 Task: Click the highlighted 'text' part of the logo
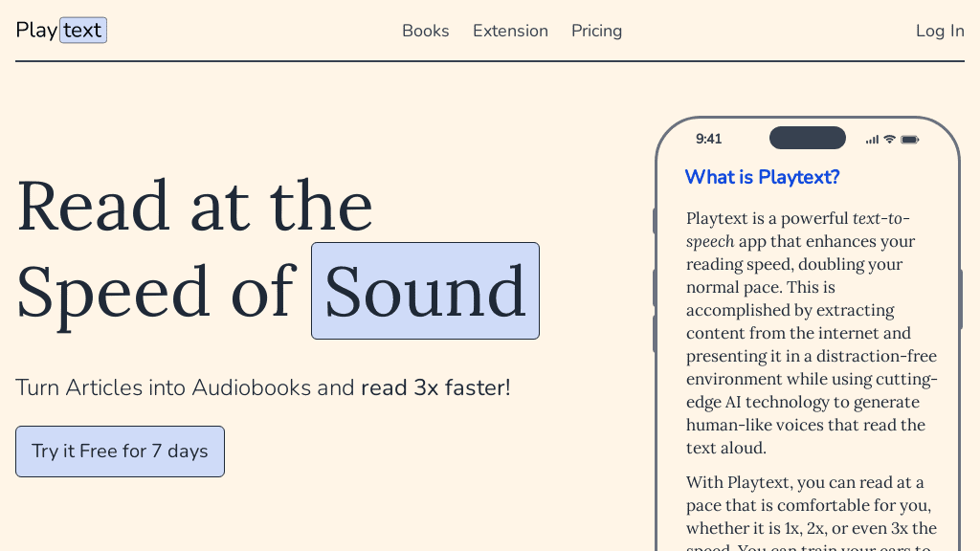click(x=83, y=30)
